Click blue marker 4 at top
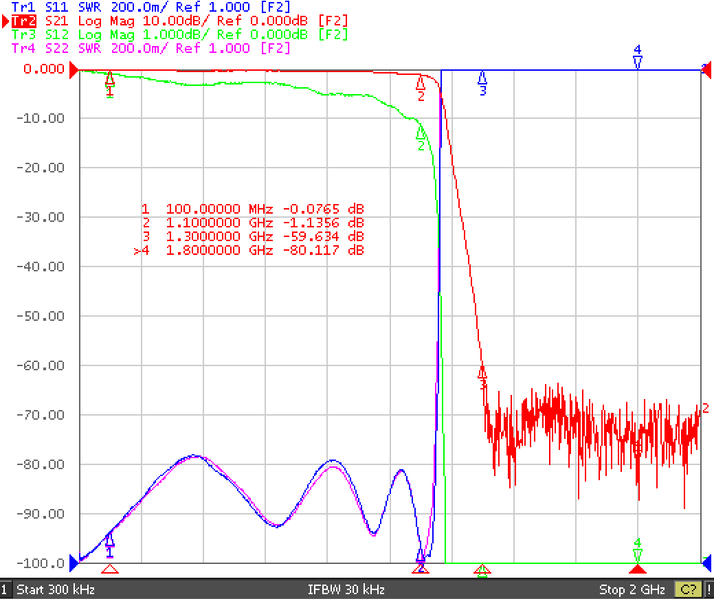Image resolution: width=714 pixels, height=599 pixels. 638,56
